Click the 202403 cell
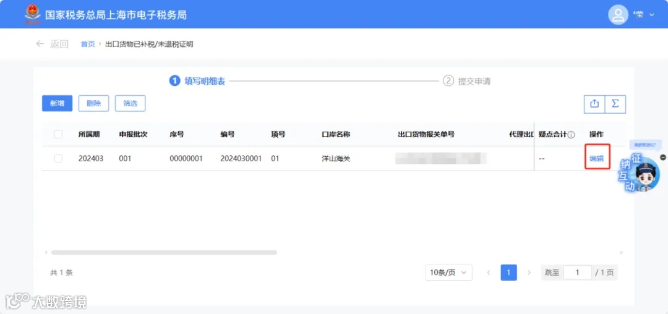The image size is (668, 314). click(91, 159)
